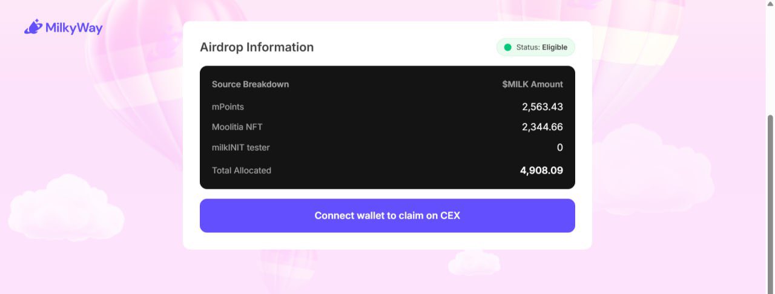
Task: Select the Airdrop Information heading
Action: tap(257, 47)
